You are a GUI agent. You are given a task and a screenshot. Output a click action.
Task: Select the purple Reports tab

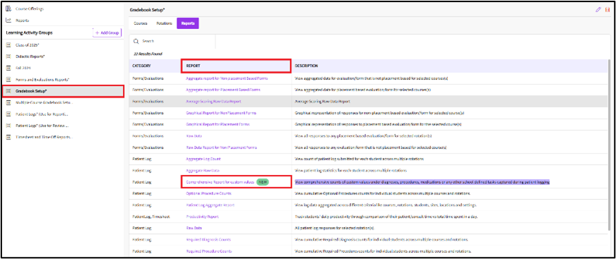click(188, 23)
